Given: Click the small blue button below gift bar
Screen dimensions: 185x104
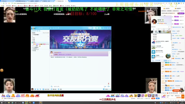Looking at the screenshot, I should point(158,98).
